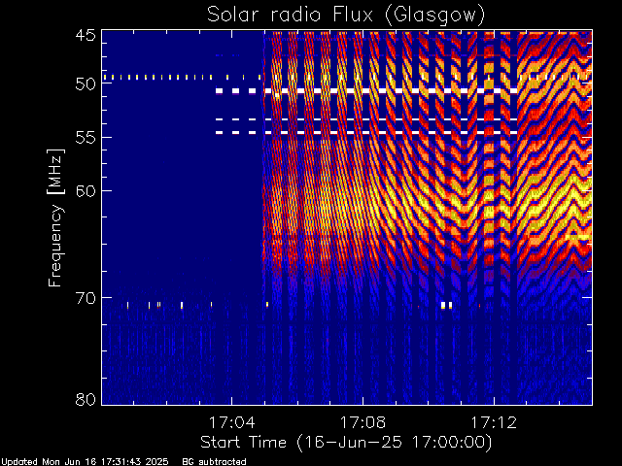Viewport: 622px width, 466px height.
Task: Click the 55 MHz frequency tick label
Action: pos(85,138)
